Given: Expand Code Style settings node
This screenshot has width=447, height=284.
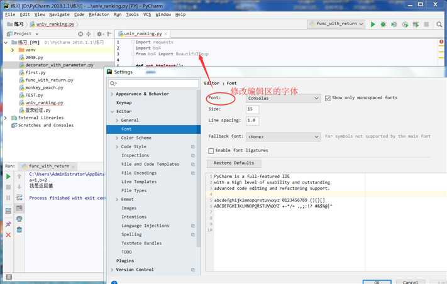Looking at the screenshot, I should (117, 147).
